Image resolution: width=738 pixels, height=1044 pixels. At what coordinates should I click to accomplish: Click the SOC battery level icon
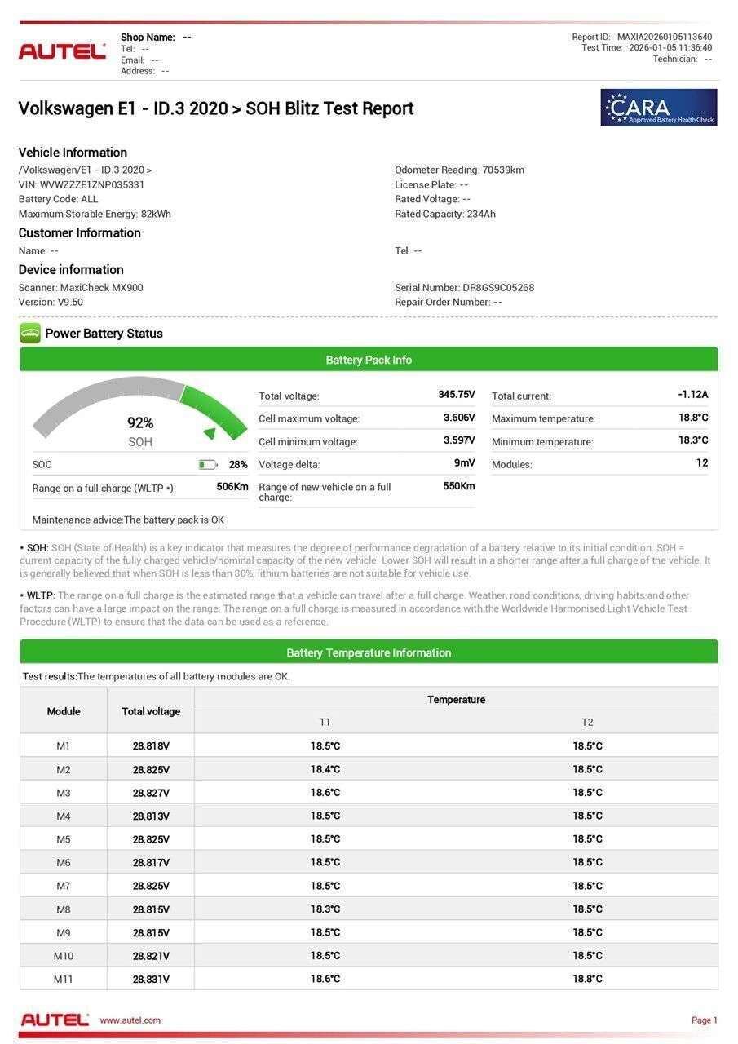(x=207, y=465)
